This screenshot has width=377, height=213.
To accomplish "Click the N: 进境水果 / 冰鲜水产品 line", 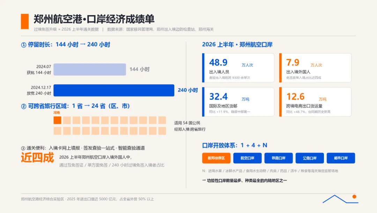I will pyautogui.click(x=270, y=171).
